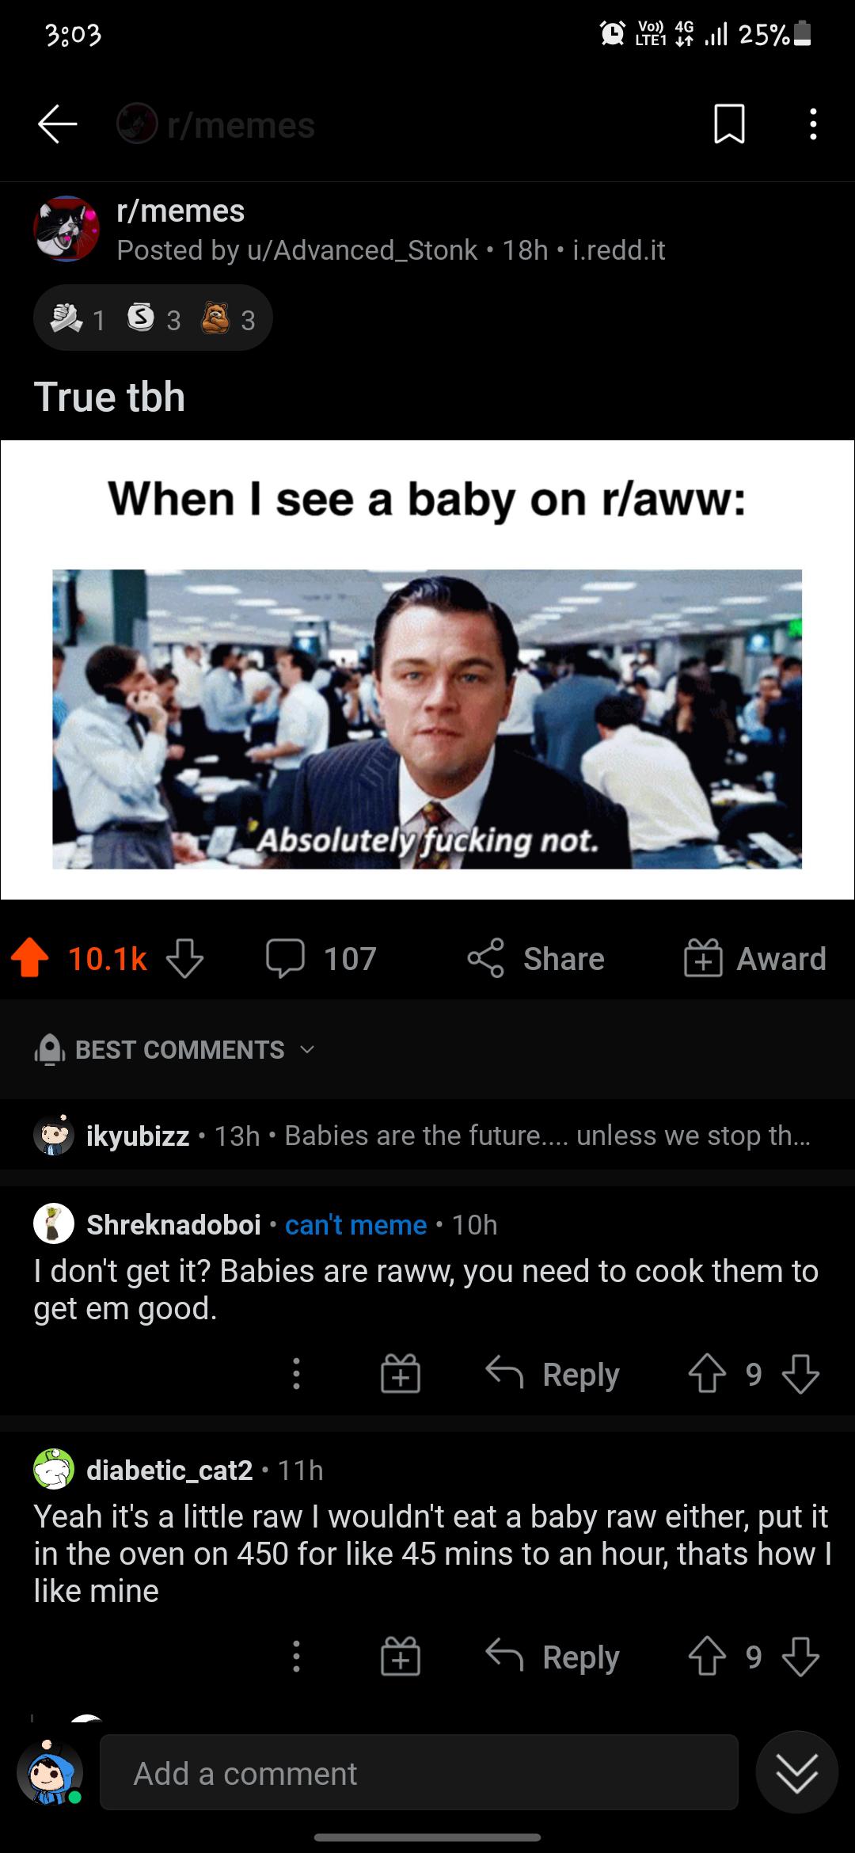The image size is (855, 1853).
Task: Downvote Shreknadoboi's comment
Action: click(x=800, y=1375)
